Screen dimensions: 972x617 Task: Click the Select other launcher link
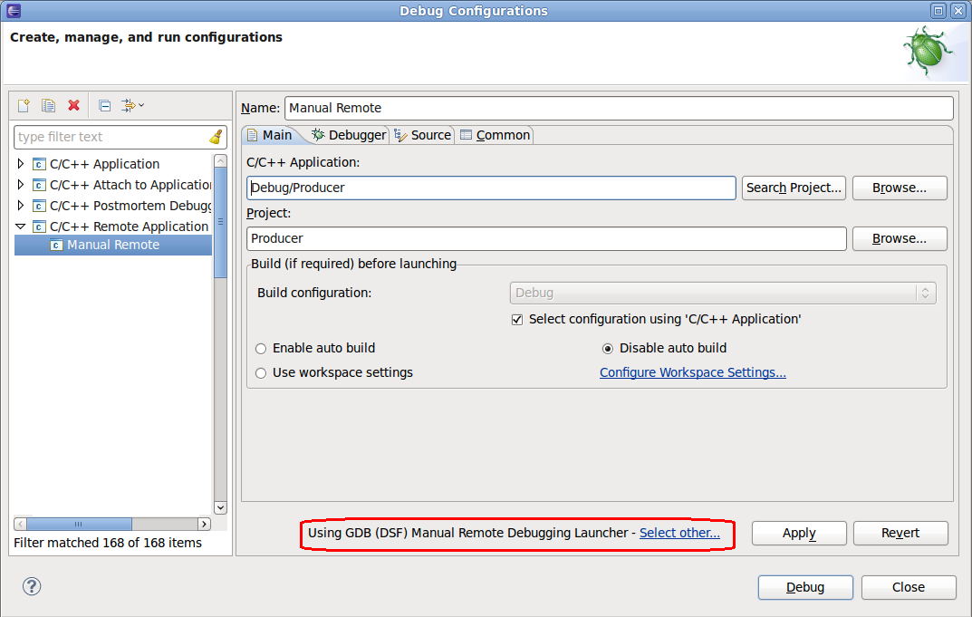click(679, 533)
